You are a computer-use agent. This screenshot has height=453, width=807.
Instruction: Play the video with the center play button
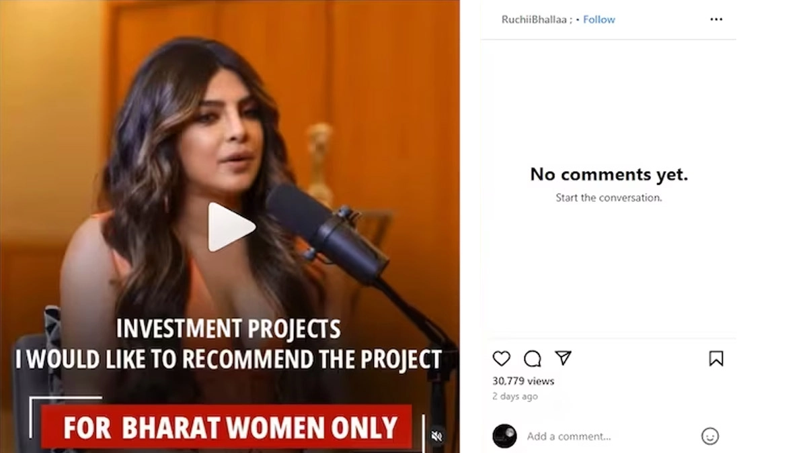click(230, 227)
